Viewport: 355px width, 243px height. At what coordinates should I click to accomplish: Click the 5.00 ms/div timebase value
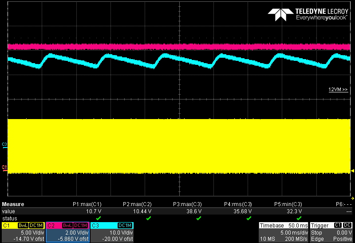[x=294, y=233]
